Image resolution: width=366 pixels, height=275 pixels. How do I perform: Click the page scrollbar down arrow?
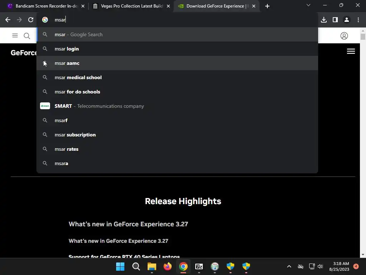tap(363, 255)
